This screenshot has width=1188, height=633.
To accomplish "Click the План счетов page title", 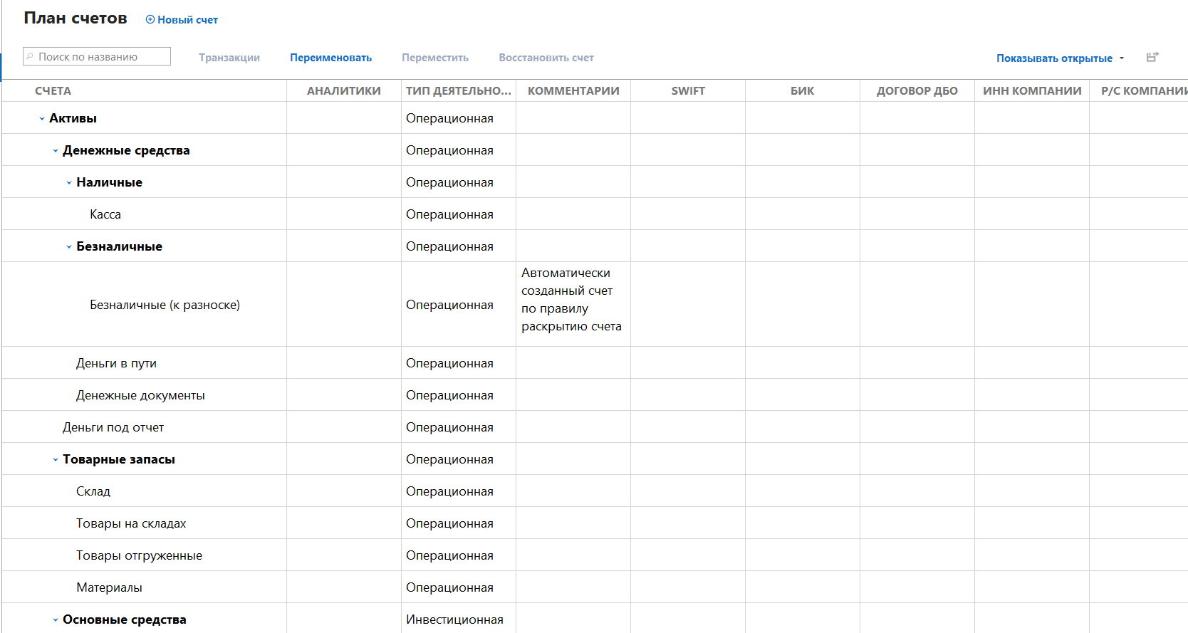I will tap(75, 19).
